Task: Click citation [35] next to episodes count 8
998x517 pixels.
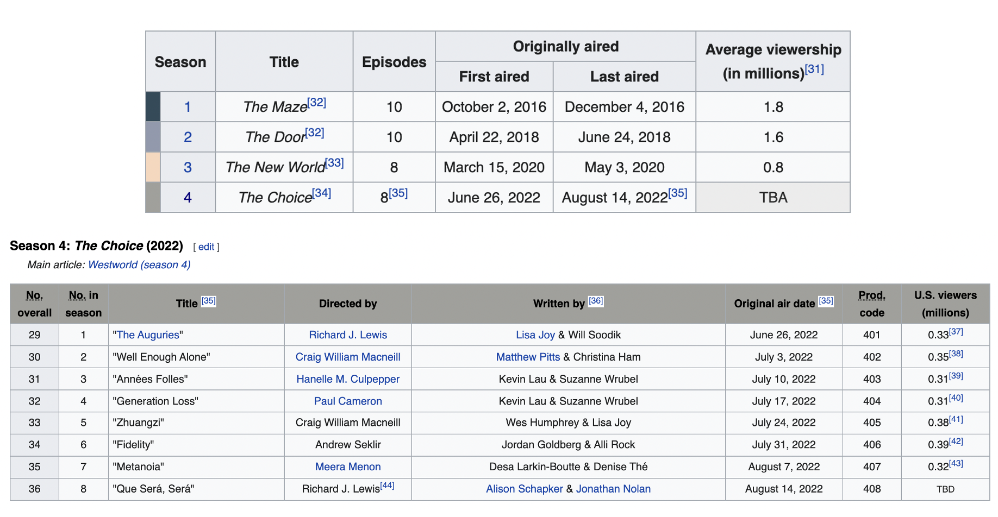Action: [398, 193]
